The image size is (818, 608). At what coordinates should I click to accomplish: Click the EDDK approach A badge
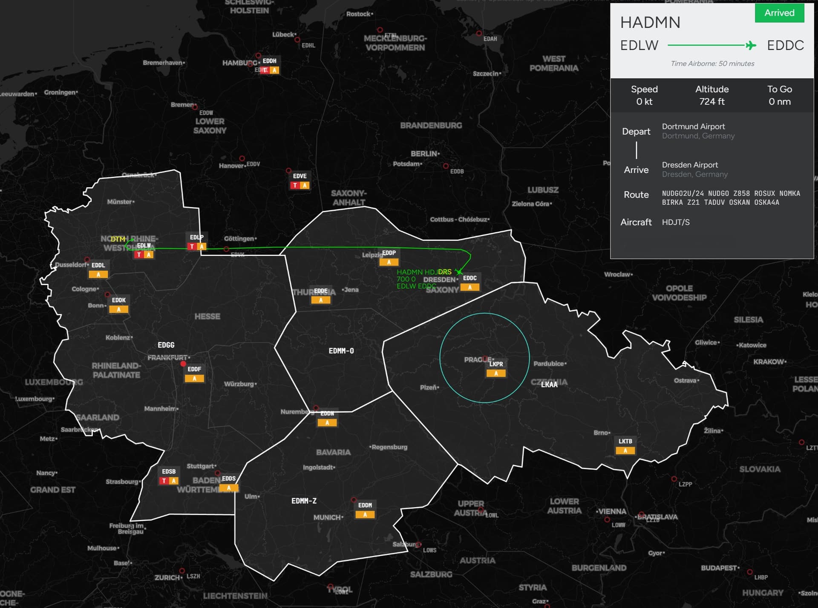pyautogui.click(x=119, y=309)
